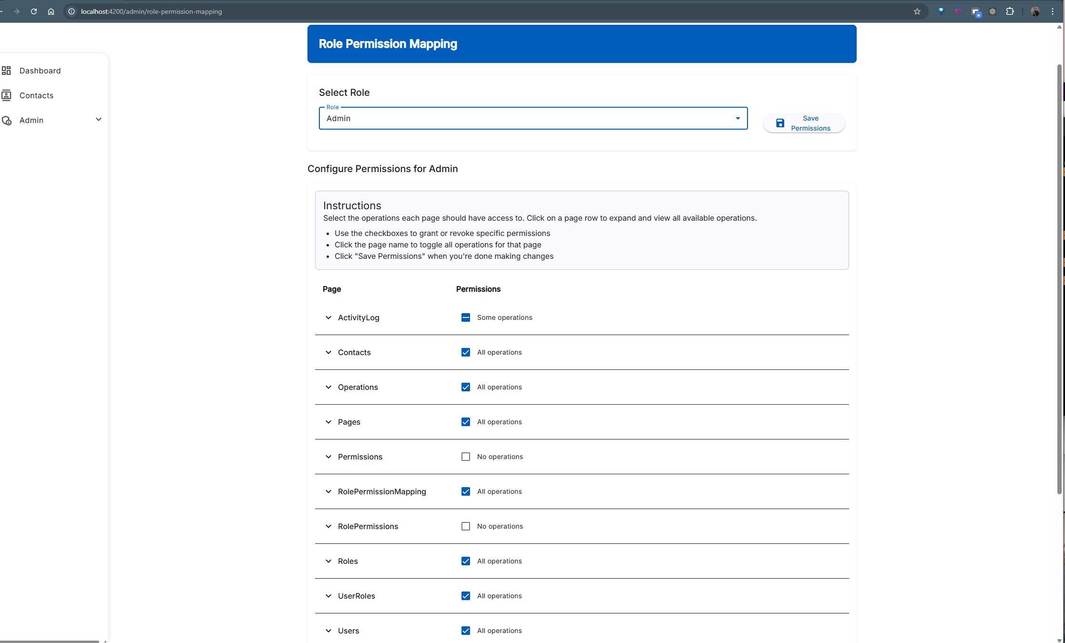This screenshot has height=643, width=1065.
Task: Expand the Pages row chevron
Action: (x=328, y=422)
